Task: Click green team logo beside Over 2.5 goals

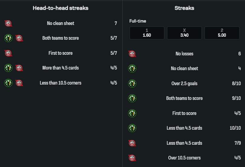Action: tap(132, 83)
